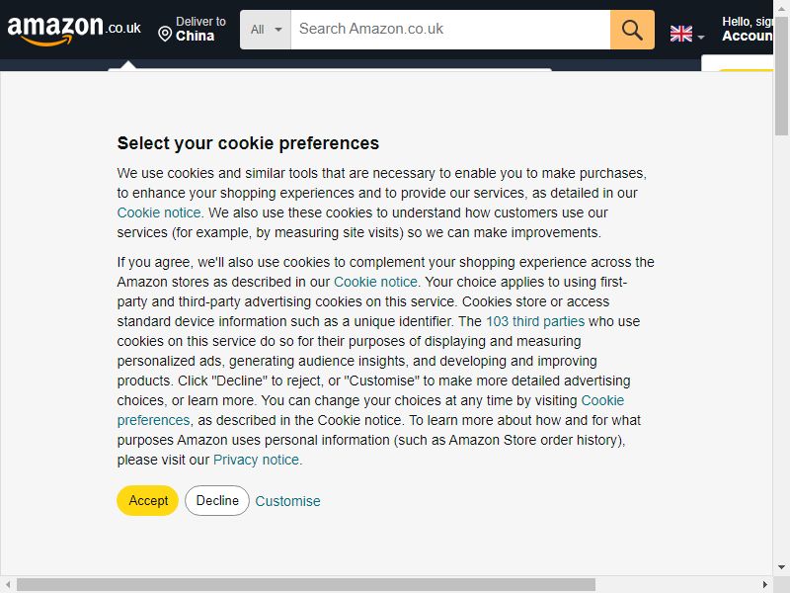Open the first Cookie notice link
This screenshot has width=790, height=593.
point(159,212)
